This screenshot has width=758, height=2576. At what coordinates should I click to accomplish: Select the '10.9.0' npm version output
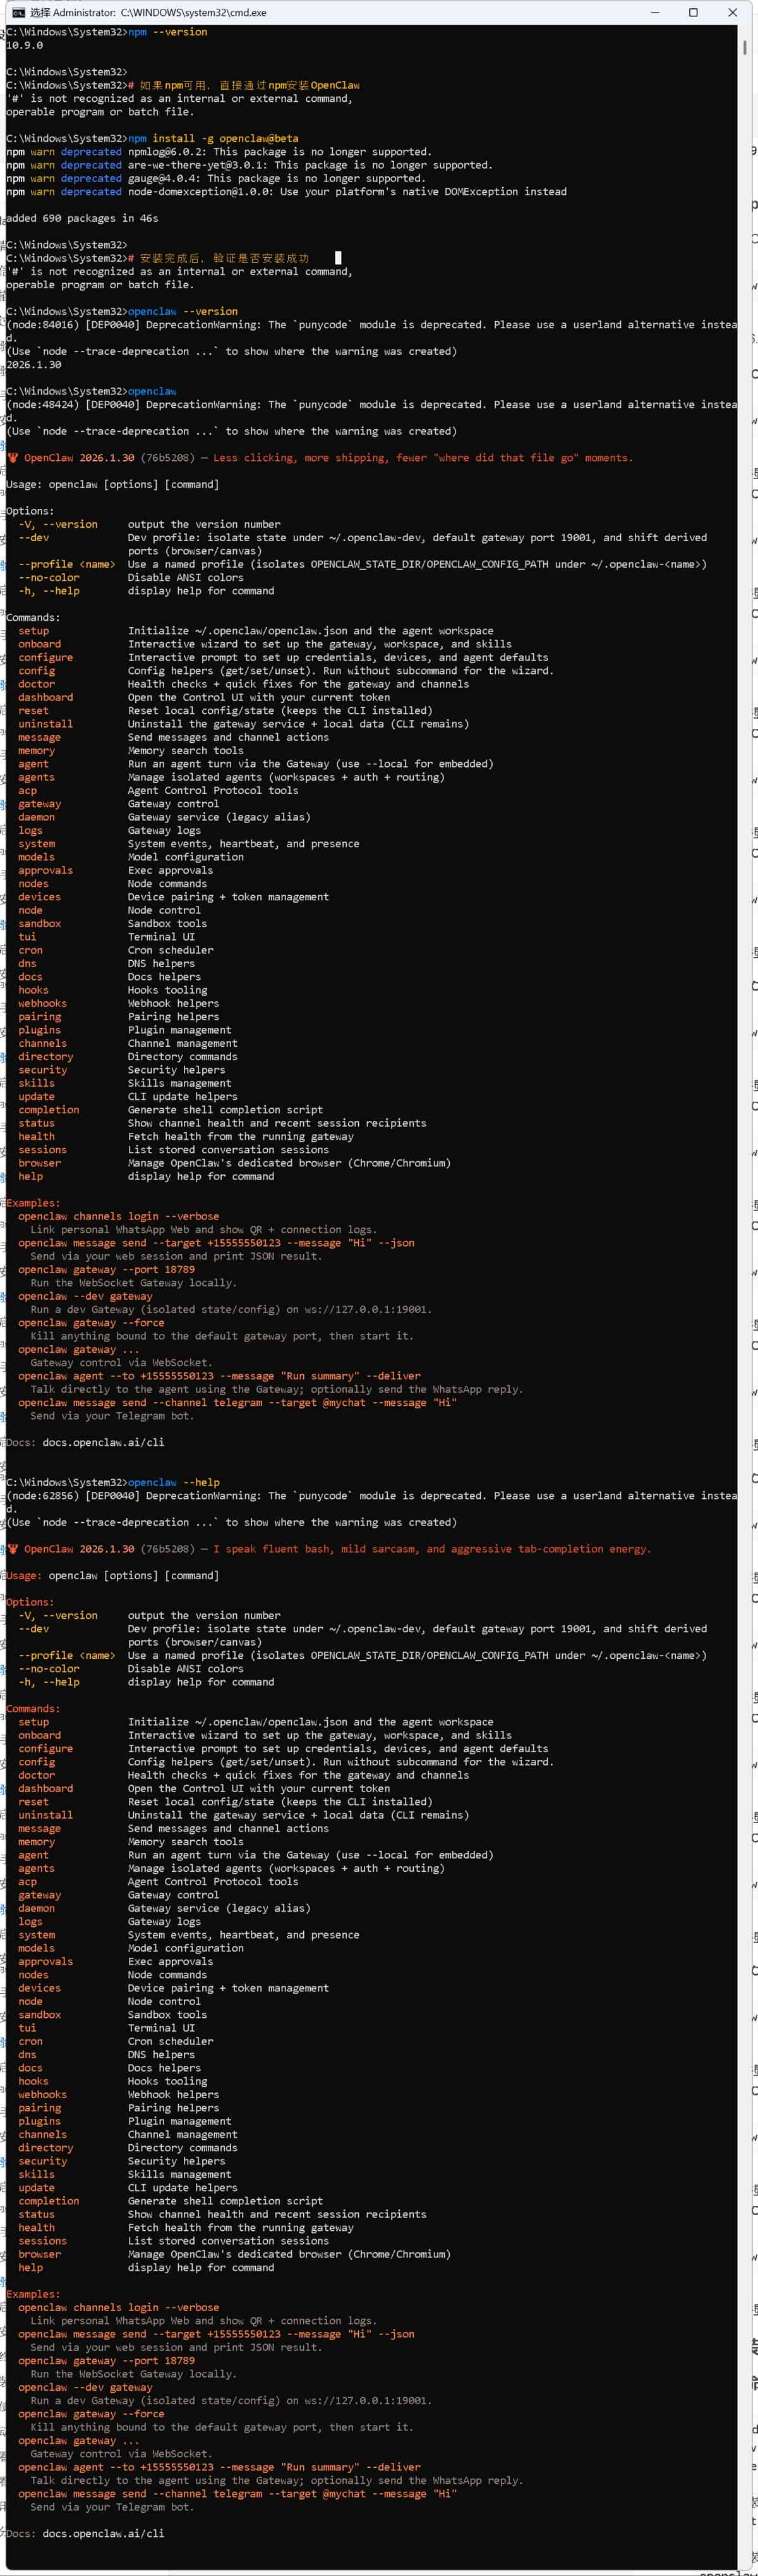click(25, 45)
